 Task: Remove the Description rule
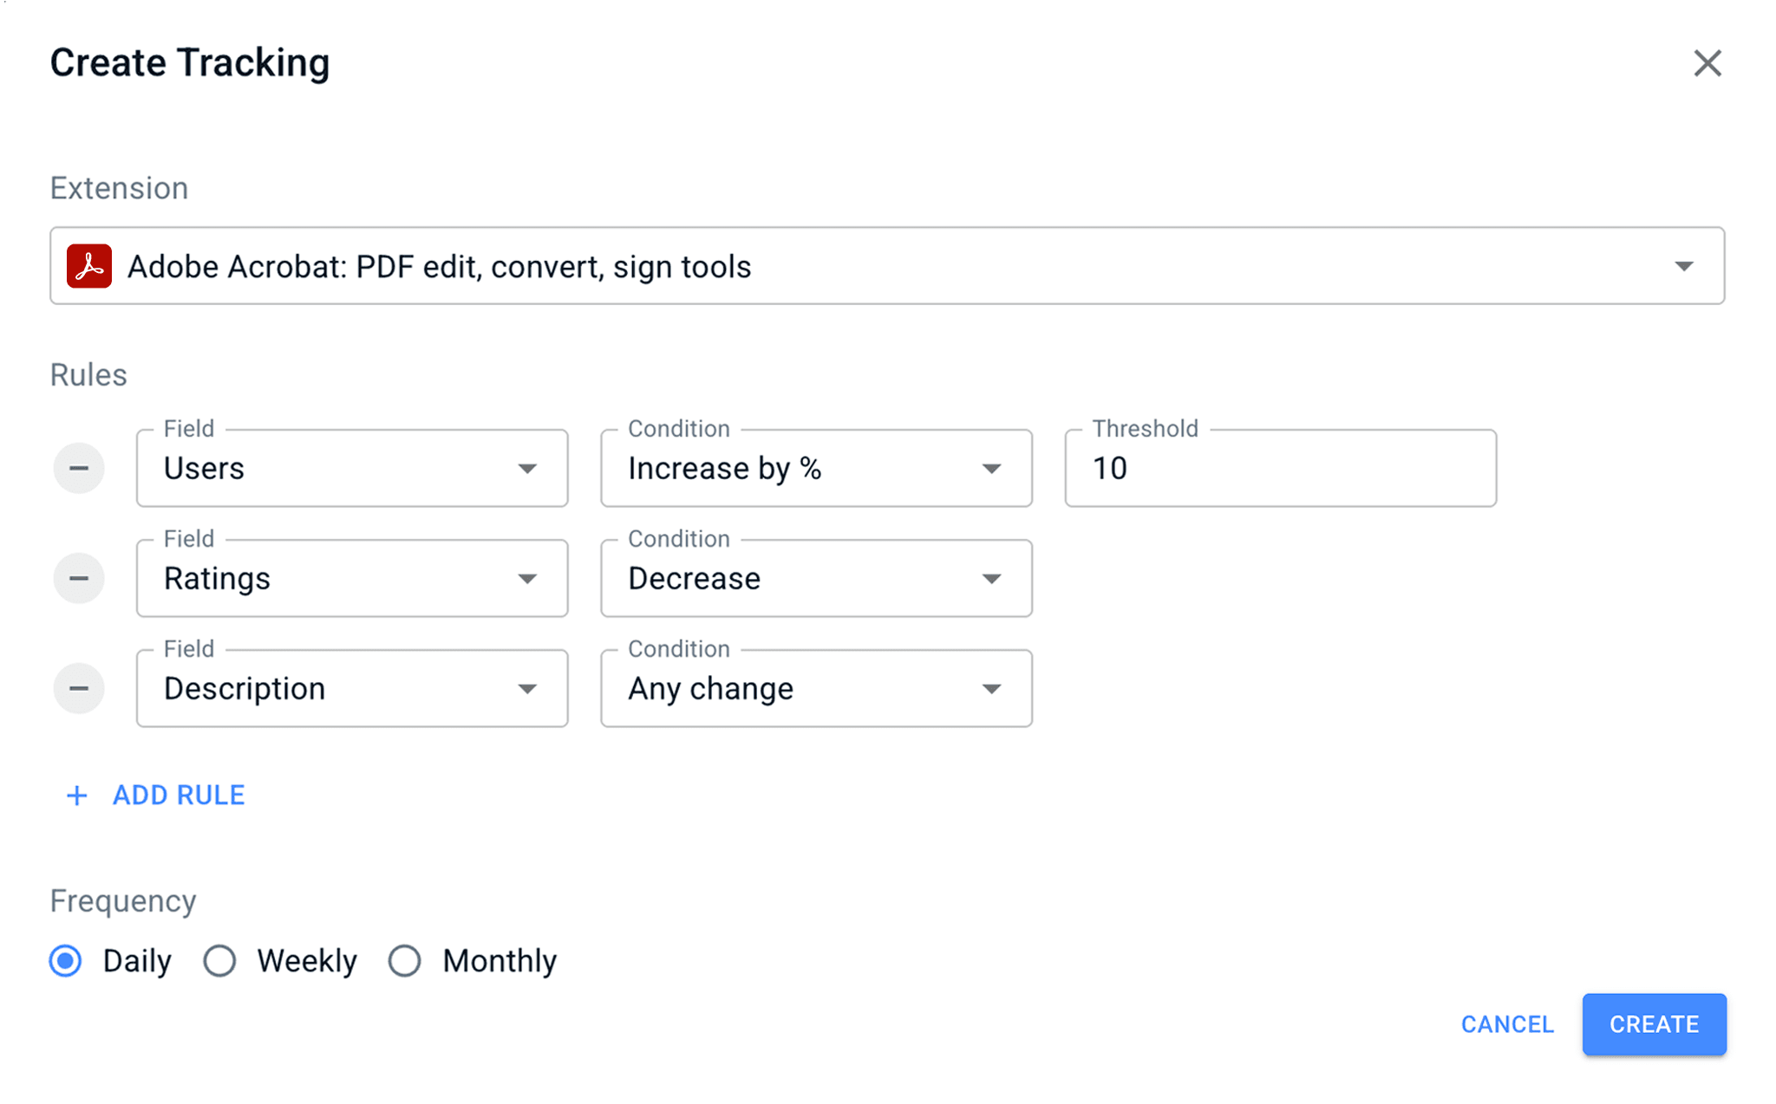79,688
